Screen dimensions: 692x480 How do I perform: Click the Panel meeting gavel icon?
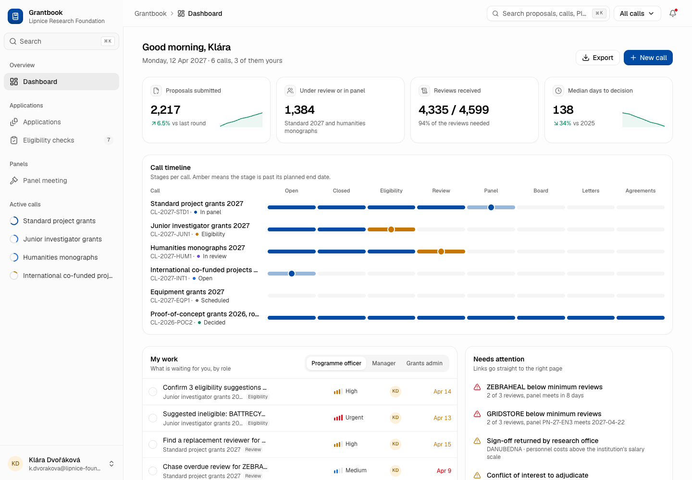coord(14,180)
